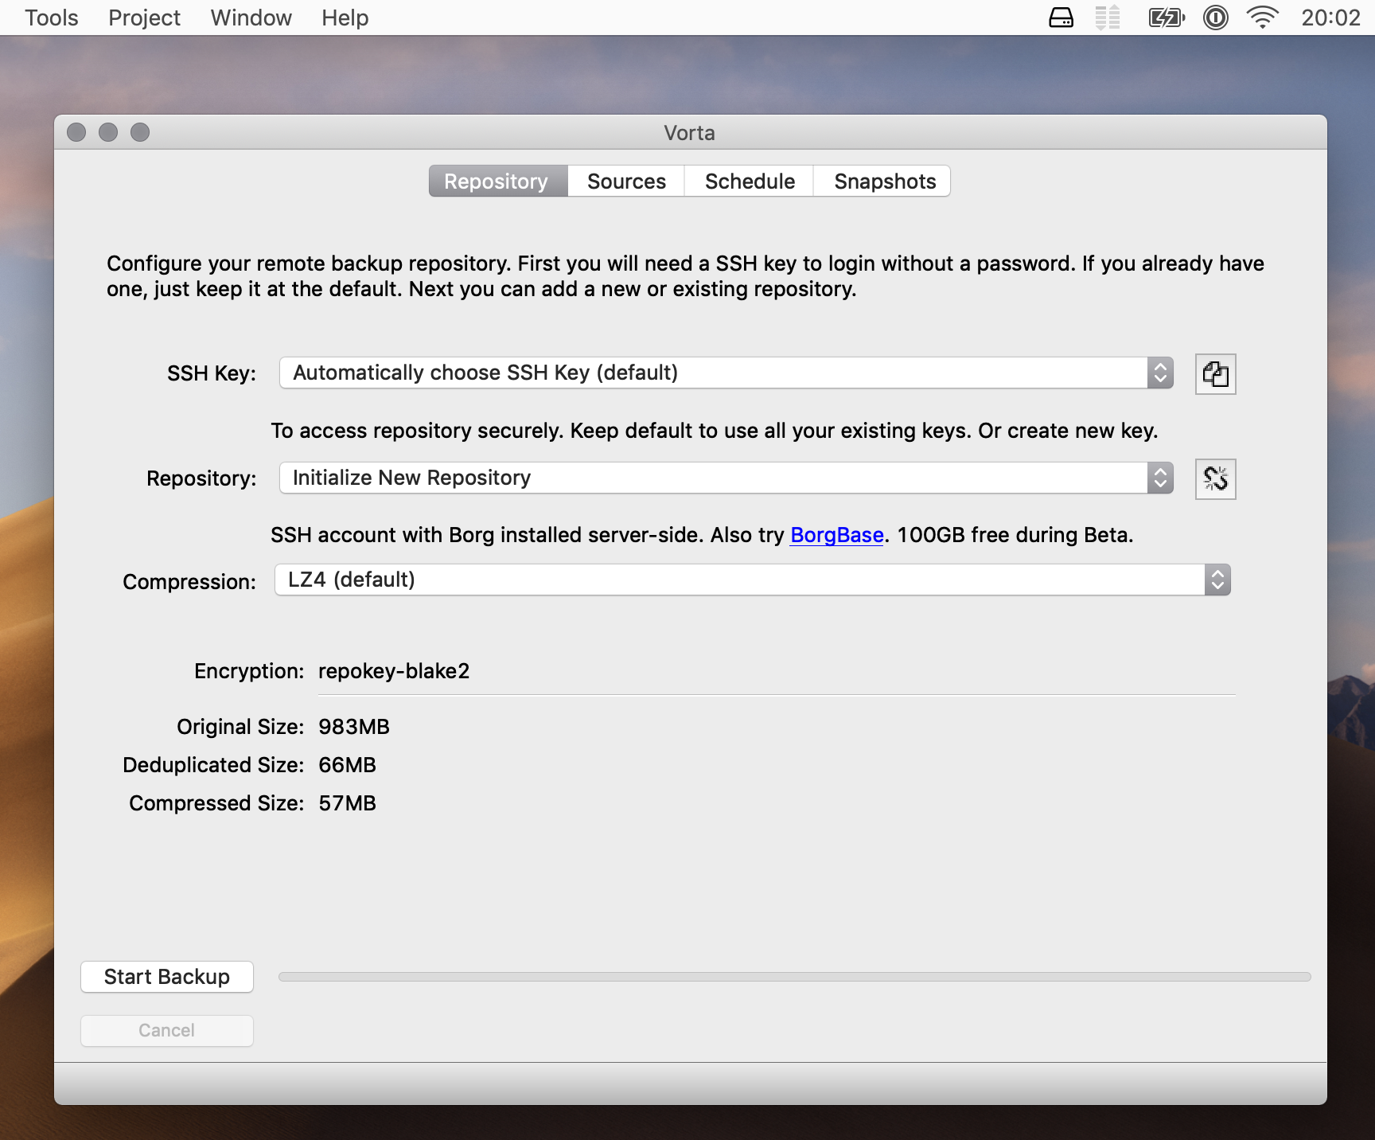This screenshot has width=1375, height=1140.
Task: Click the battery charging status icon
Action: click(x=1166, y=18)
